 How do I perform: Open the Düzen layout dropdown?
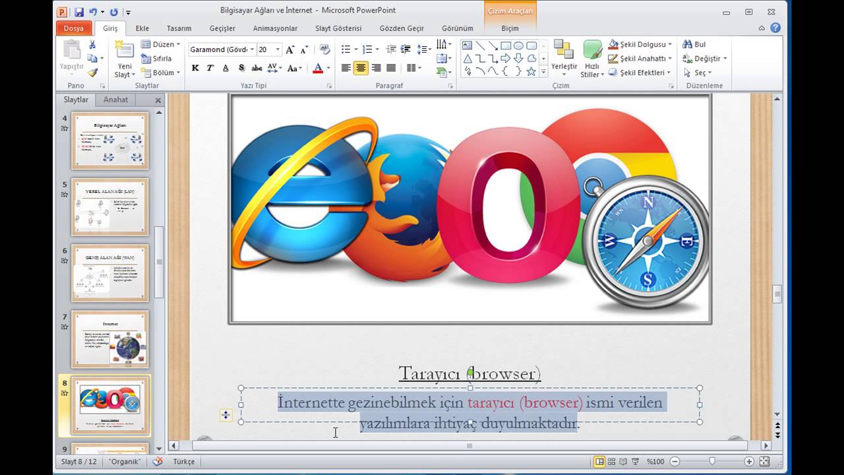pos(162,44)
